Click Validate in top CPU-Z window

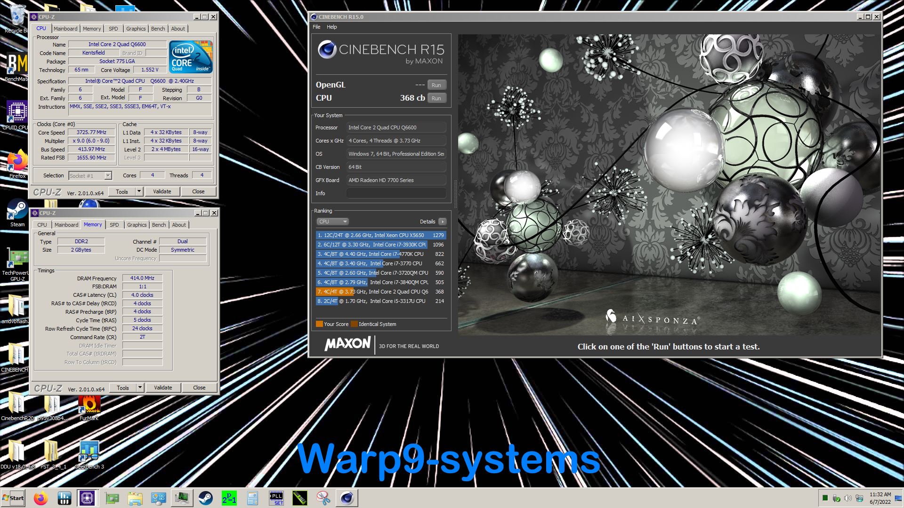pos(162,191)
